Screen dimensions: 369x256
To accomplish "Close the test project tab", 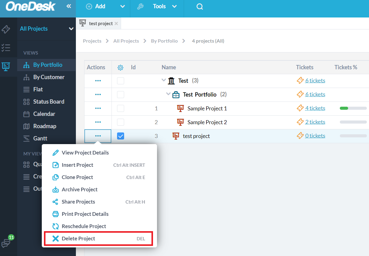I will (116, 24).
